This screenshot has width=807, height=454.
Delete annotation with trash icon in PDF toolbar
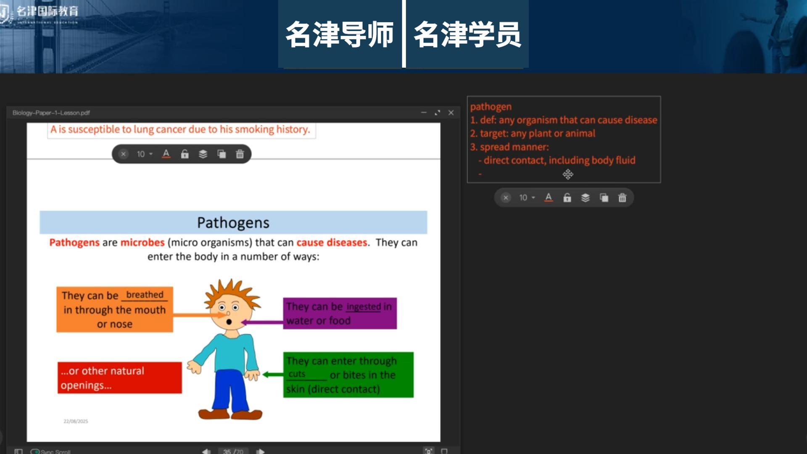coord(240,154)
